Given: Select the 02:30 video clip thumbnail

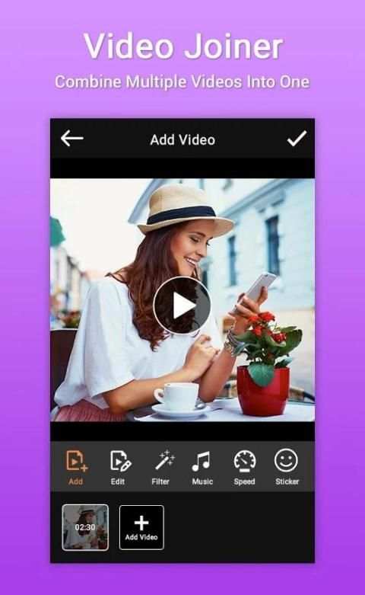Looking at the screenshot, I should [x=85, y=527].
